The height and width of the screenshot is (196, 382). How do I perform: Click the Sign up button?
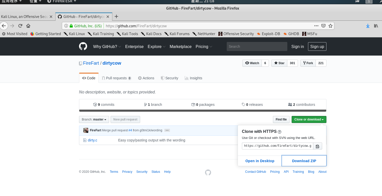click(x=317, y=46)
